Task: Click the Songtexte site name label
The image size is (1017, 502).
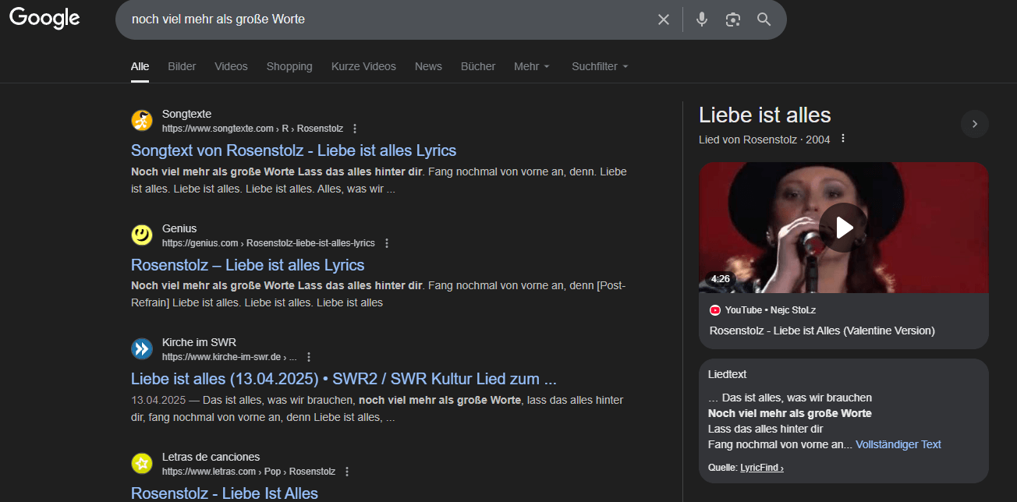Action: coord(186,114)
